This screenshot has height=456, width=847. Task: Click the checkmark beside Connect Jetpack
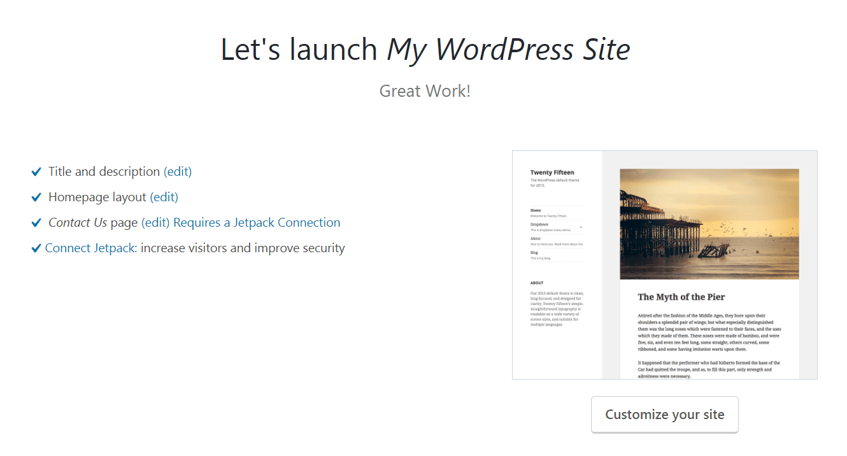(x=36, y=248)
